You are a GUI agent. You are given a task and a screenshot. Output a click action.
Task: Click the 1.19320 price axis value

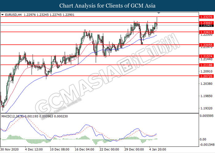coord(206,108)
